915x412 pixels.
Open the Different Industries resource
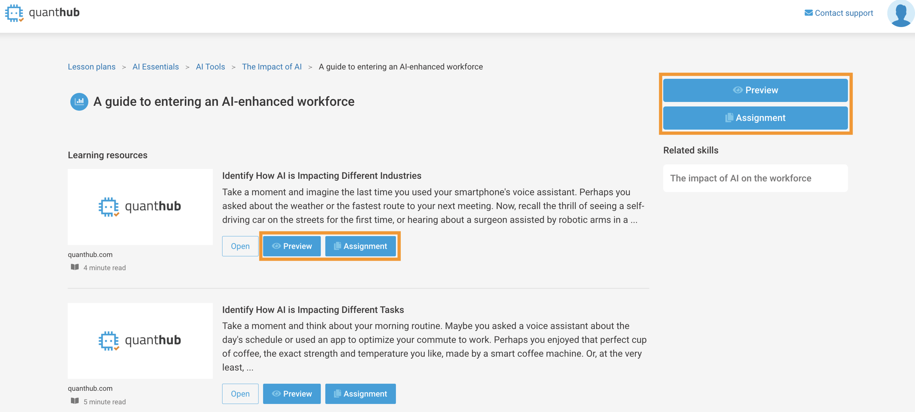pyautogui.click(x=240, y=246)
